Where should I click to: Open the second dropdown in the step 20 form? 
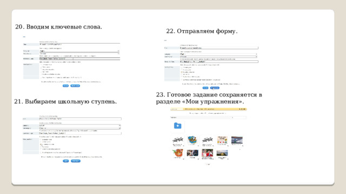point(79,54)
